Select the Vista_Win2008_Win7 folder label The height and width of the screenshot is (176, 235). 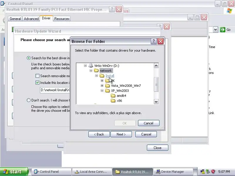126,86
